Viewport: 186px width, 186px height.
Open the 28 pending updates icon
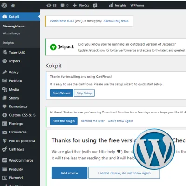(x=49, y=5)
